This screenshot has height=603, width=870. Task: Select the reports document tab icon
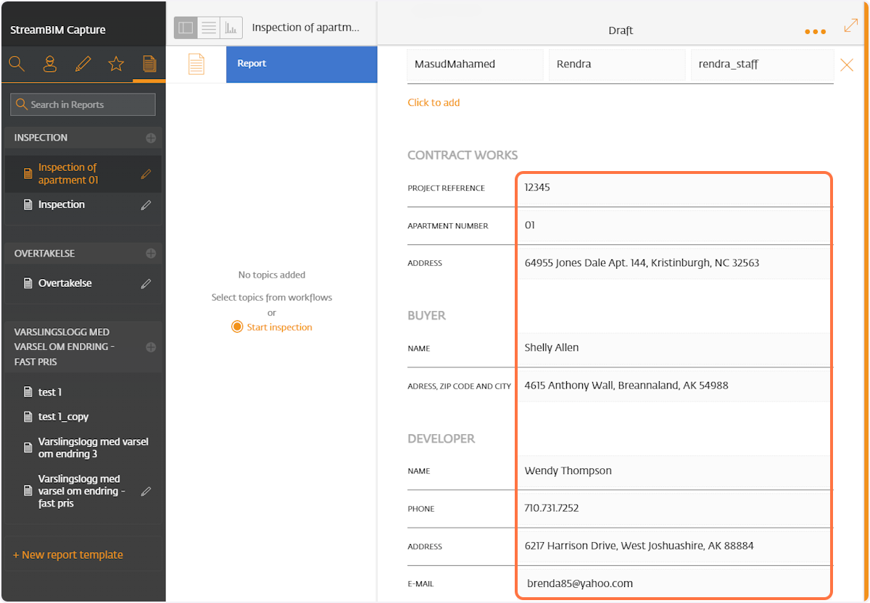(149, 64)
